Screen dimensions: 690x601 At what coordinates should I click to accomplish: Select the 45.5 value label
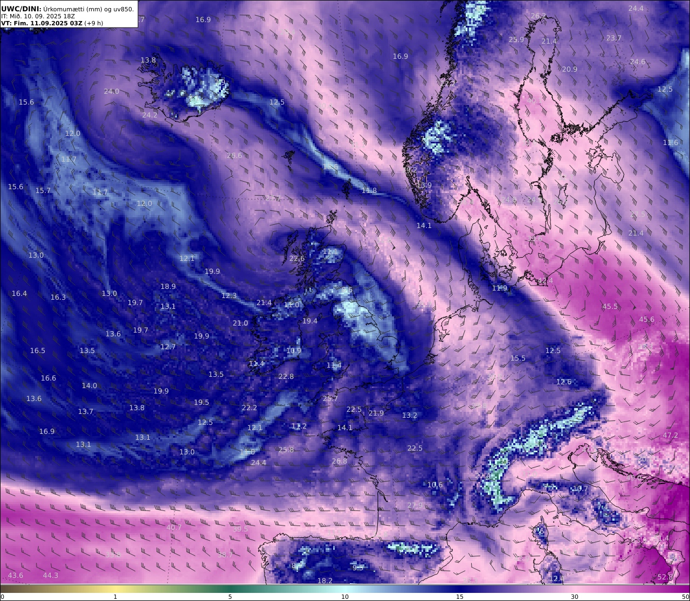click(x=610, y=307)
